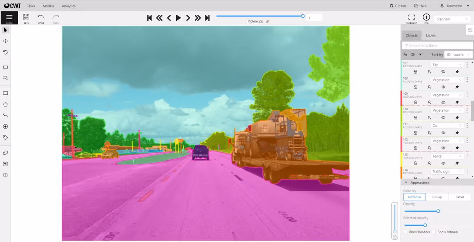Open more options for object 107
The width and height of the screenshot is (474, 242).
coord(467,65)
